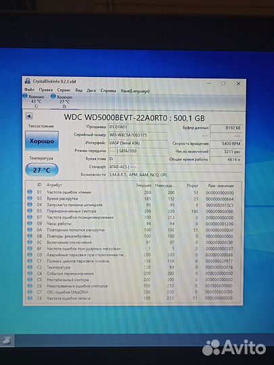
Task: Click status circle for C8 Частота ошибок записи
Action: [30, 298]
